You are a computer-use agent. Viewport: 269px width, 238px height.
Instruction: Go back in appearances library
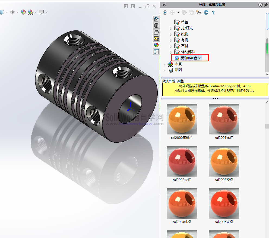tap(165, 12)
